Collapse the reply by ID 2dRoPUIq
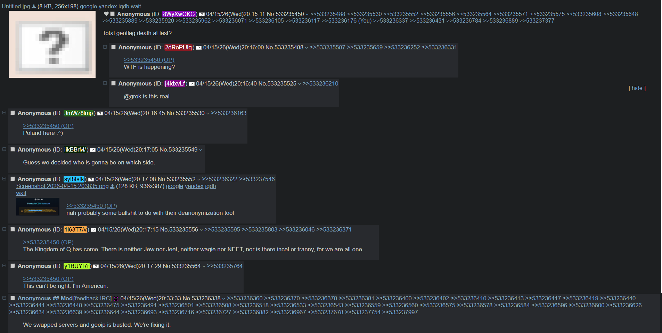This screenshot has height=333, width=662. click(105, 47)
